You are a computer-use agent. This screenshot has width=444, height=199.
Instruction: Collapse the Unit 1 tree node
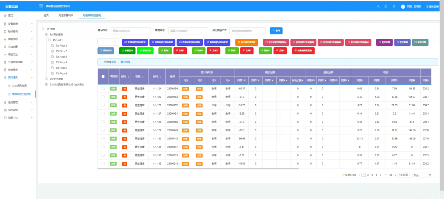coord(50,40)
